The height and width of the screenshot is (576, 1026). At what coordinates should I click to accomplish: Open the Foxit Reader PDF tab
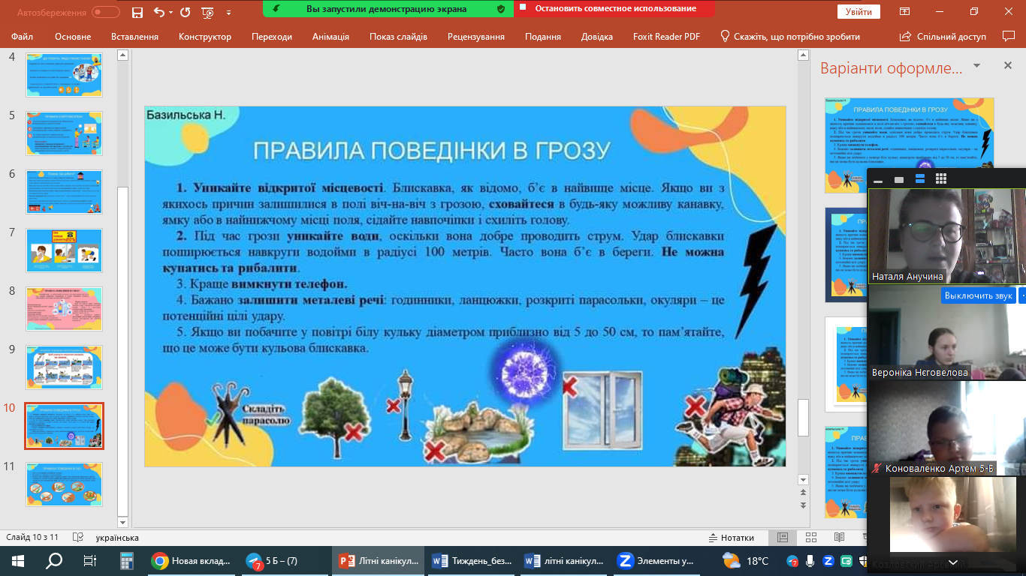point(666,36)
